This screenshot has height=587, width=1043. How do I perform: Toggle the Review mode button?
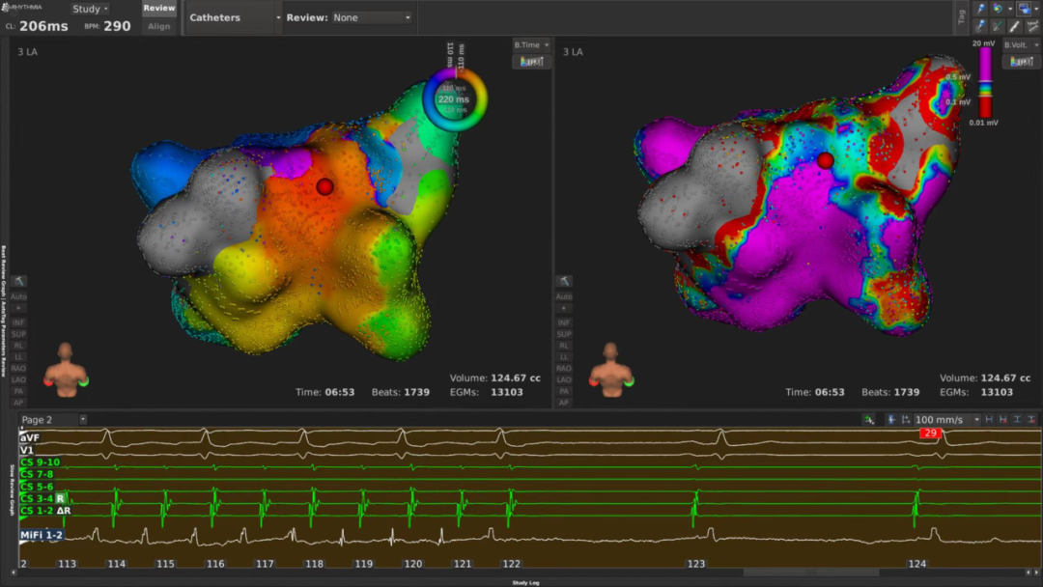pyautogui.click(x=159, y=9)
